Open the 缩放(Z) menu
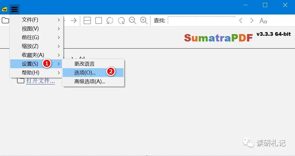This screenshot has height=156, width=295. pyautogui.click(x=36, y=46)
